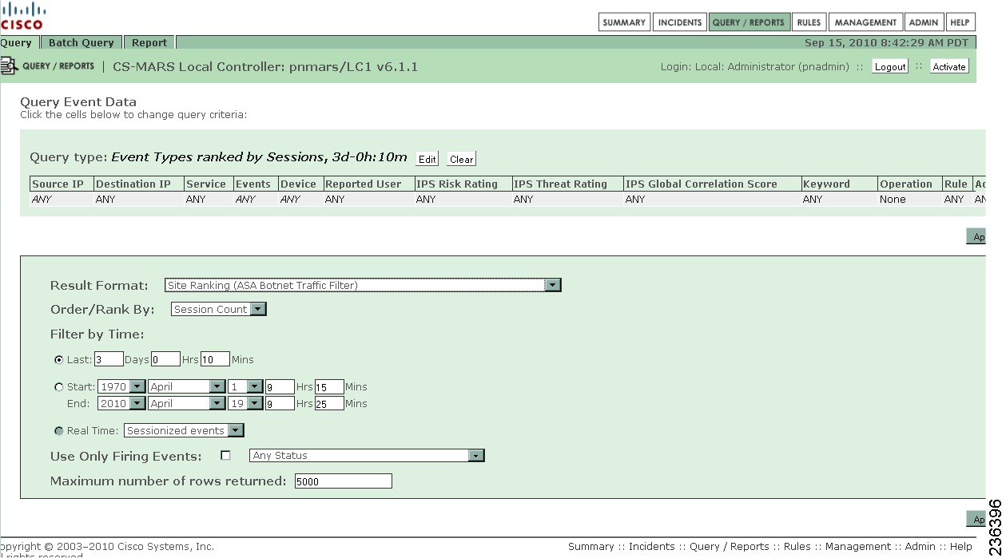Click the ANY cell under Reported User
The height and width of the screenshot is (558, 1006).
coord(368,200)
